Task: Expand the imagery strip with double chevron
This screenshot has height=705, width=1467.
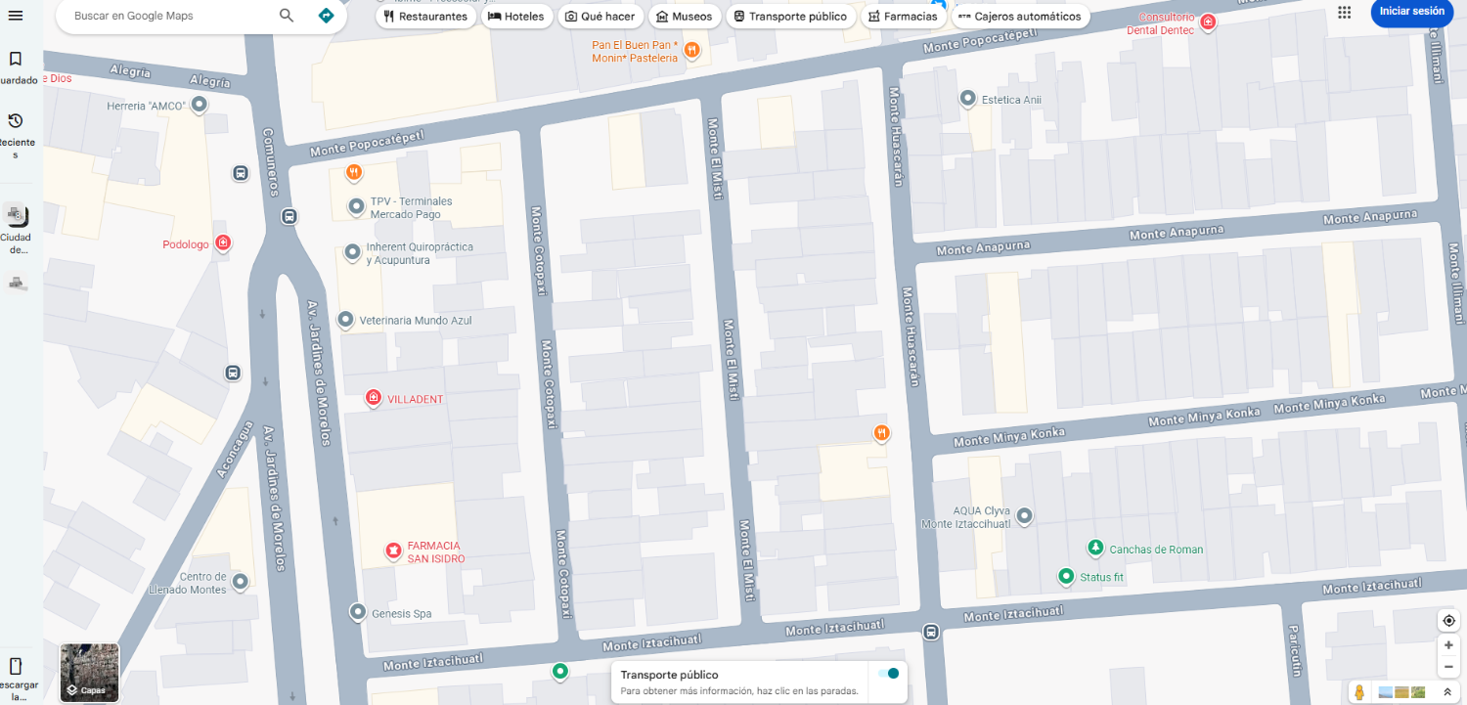Action: [1447, 692]
